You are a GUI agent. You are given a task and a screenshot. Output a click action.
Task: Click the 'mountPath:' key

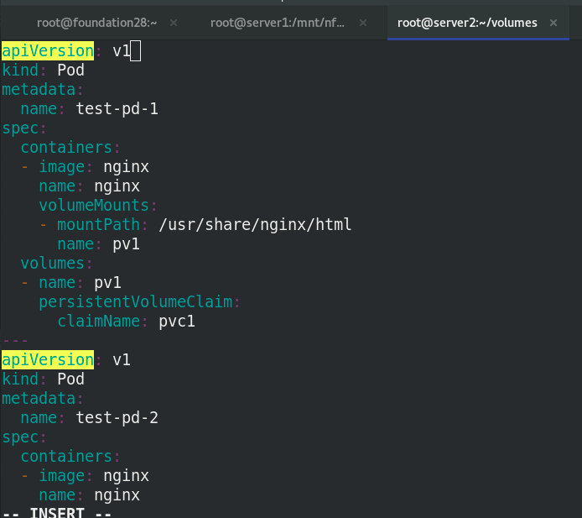tap(102, 225)
